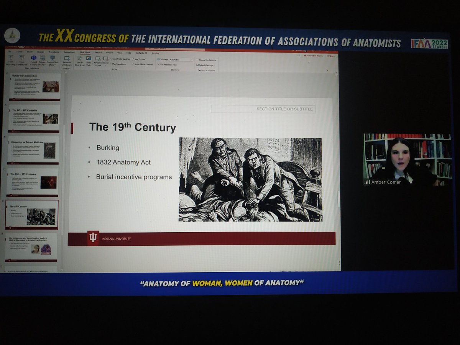The height and width of the screenshot is (345, 460).
Task: Click Present in Teams button near Share
Action: click(x=313, y=56)
